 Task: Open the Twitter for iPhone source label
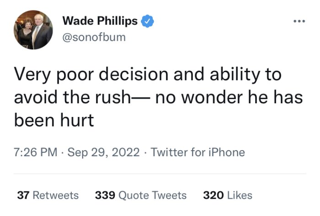tap(198, 152)
